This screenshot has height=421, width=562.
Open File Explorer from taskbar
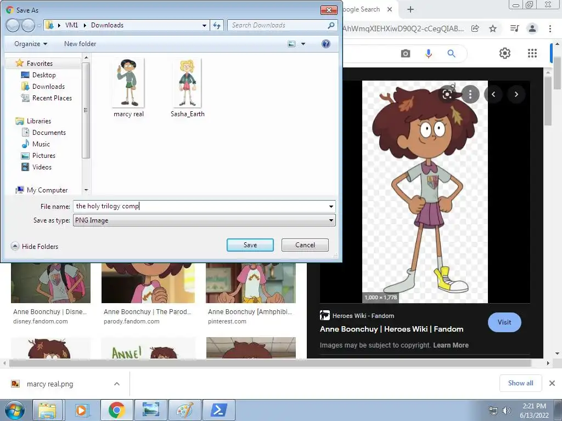tap(48, 410)
